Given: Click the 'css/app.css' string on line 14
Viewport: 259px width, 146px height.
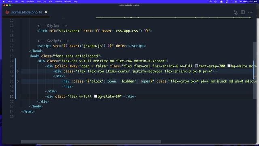Looking at the screenshot, I should [x=127, y=31].
